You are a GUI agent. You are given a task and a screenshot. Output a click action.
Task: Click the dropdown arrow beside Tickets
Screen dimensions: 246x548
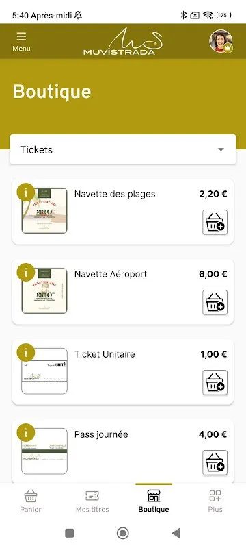pyautogui.click(x=220, y=149)
